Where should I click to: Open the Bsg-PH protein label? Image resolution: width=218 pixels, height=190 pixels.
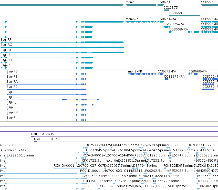tap(12, 112)
